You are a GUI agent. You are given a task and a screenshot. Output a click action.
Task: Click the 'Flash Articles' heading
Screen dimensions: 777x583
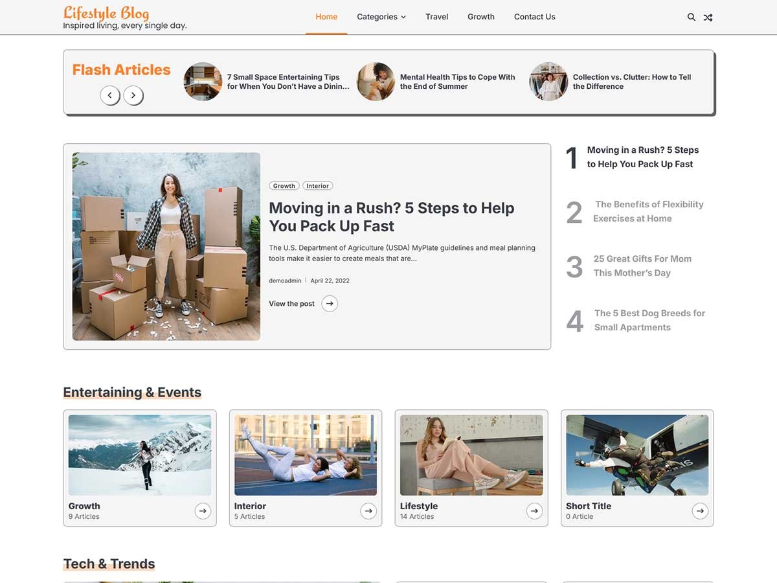[x=121, y=70]
